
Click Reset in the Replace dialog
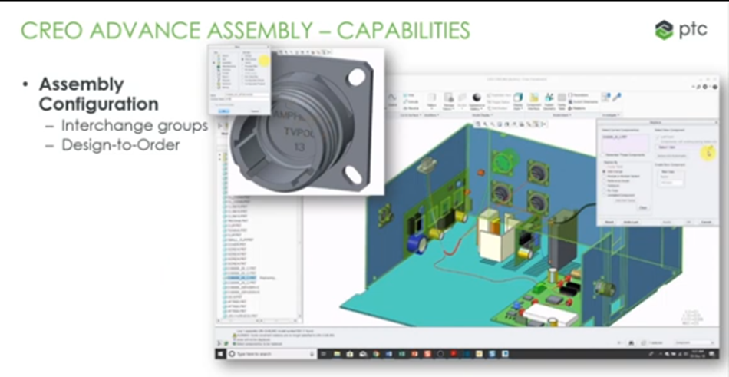point(609,222)
